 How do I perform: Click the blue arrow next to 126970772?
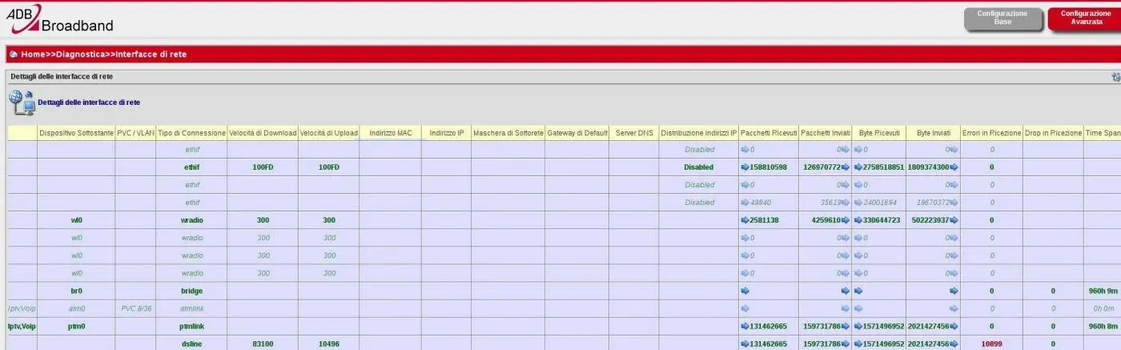coord(845,167)
